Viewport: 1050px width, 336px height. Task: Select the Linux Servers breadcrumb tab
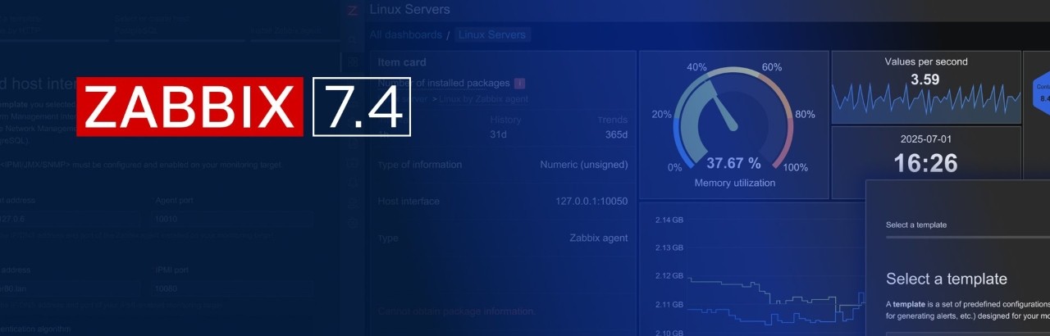coord(493,35)
